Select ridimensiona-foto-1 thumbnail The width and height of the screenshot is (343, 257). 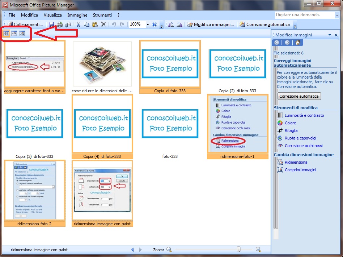238,127
